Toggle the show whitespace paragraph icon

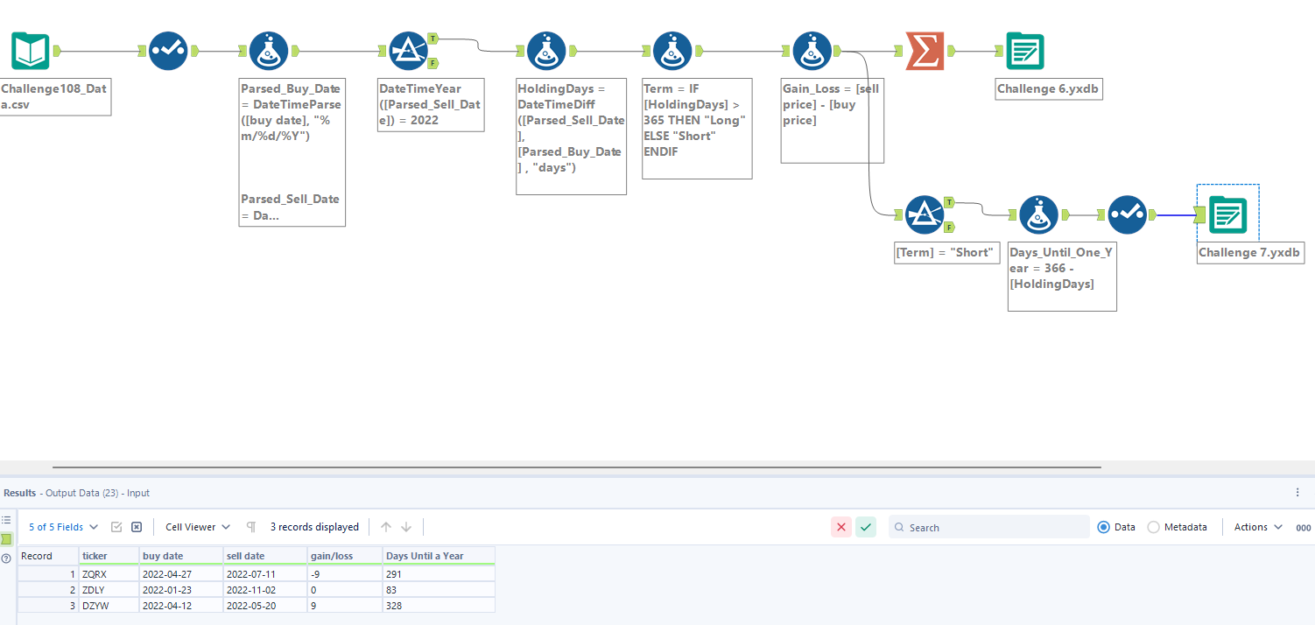pos(251,527)
